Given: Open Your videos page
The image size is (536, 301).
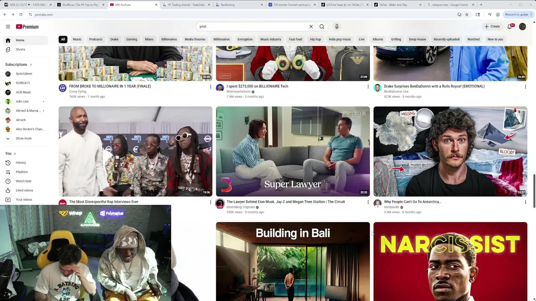Looking at the screenshot, I should click(x=26, y=199).
